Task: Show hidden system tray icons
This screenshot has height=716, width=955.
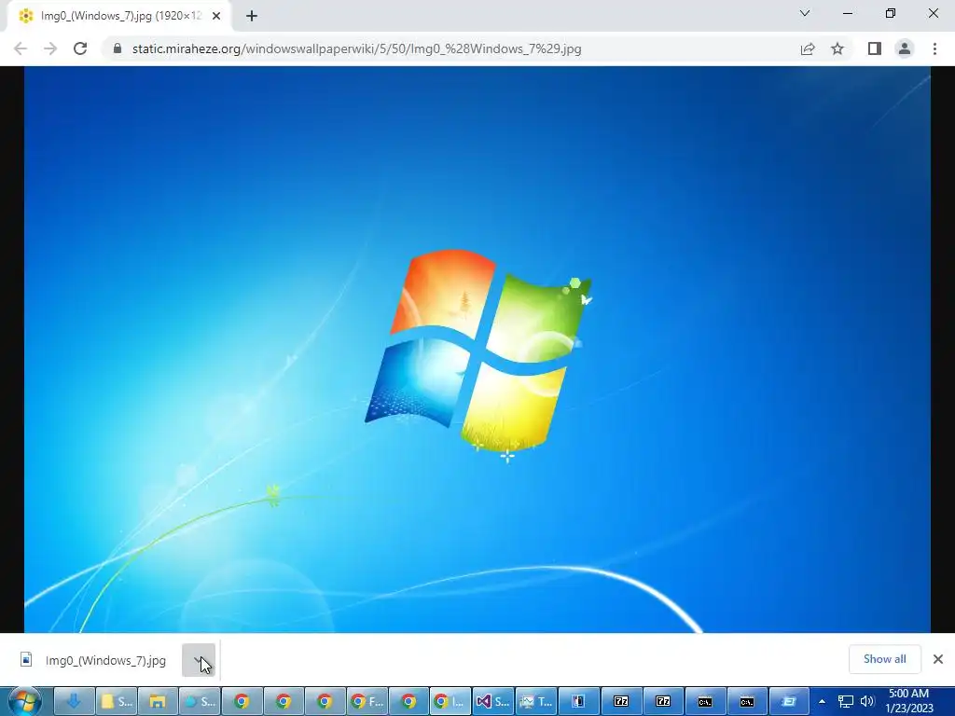Action: [x=823, y=701]
